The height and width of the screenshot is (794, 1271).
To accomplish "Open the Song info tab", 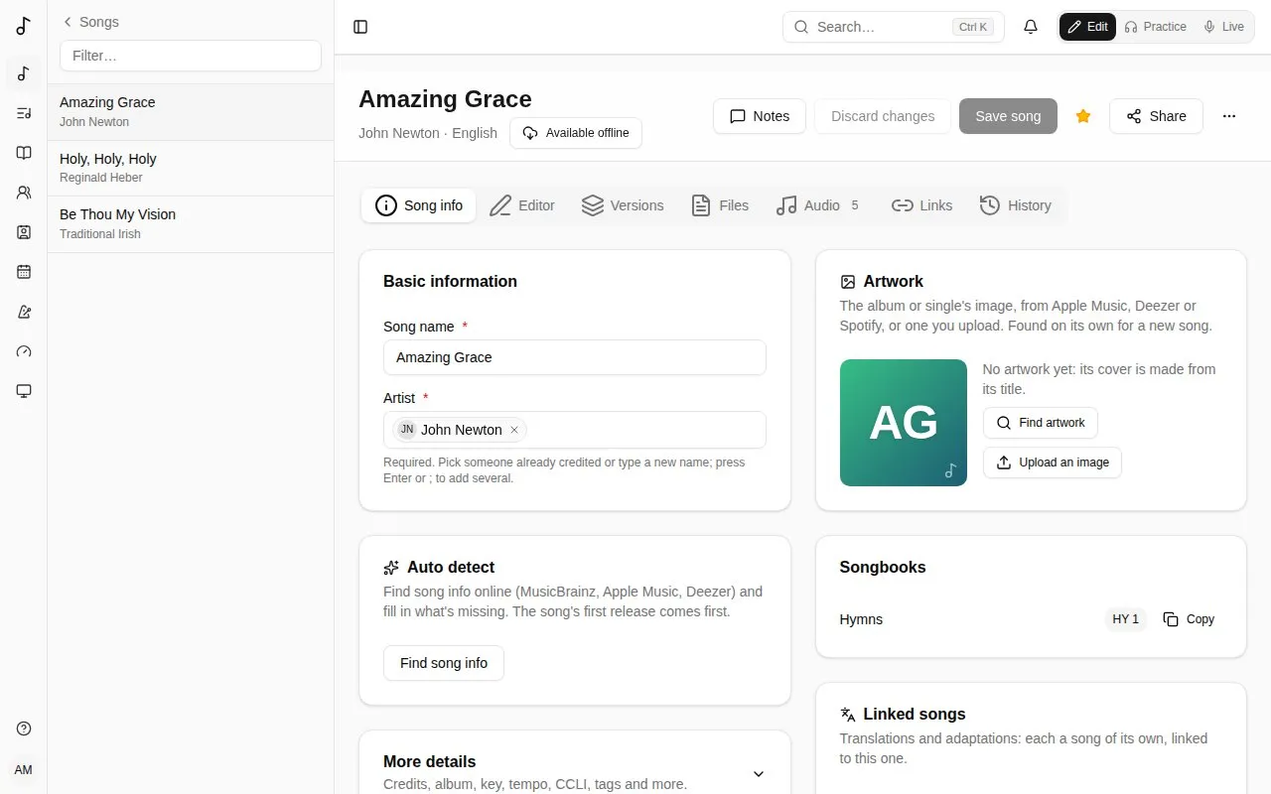I will click(x=419, y=205).
